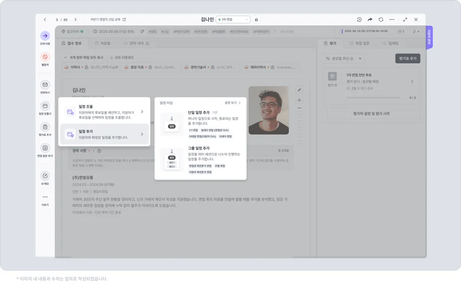Click the 단계 이동 arrow icon in the sidebar
This screenshot has width=461, height=287.
[45, 36]
